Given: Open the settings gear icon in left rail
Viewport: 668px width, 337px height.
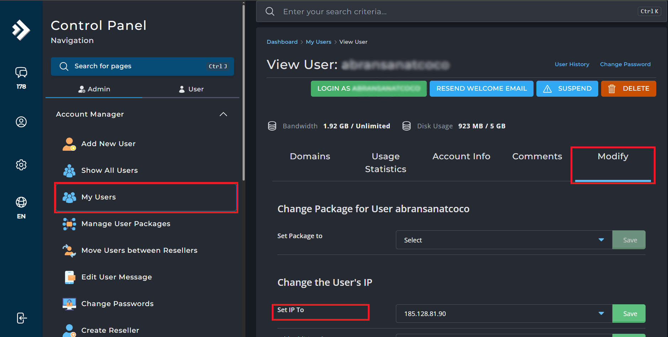Looking at the screenshot, I should (21, 165).
